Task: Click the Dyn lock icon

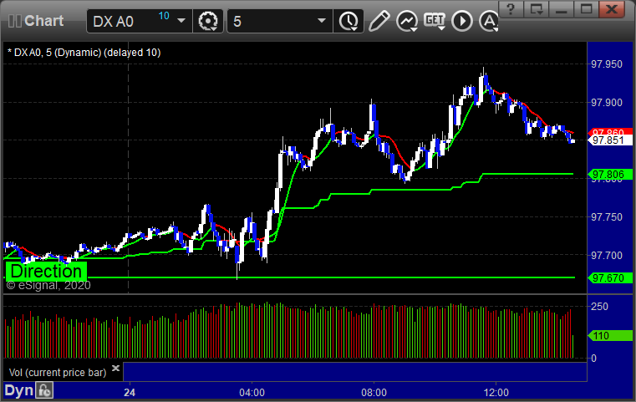Action: (44, 390)
